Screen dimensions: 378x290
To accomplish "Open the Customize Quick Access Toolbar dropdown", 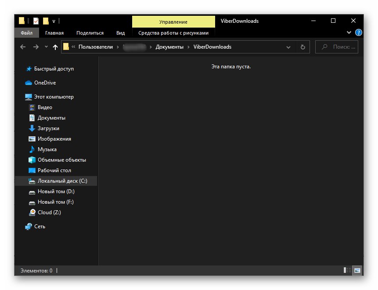I will [54, 21].
